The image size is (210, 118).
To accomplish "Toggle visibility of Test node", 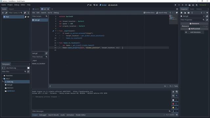I will coord(28,17).
